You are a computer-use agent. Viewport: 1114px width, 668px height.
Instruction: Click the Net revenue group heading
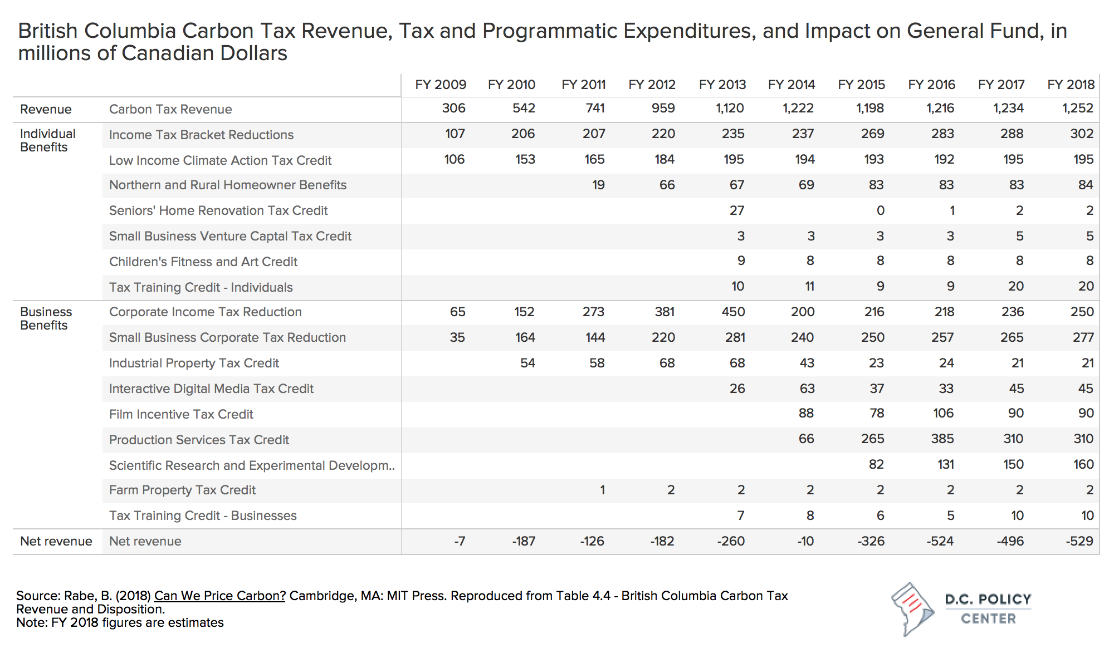tap(56, 541)
